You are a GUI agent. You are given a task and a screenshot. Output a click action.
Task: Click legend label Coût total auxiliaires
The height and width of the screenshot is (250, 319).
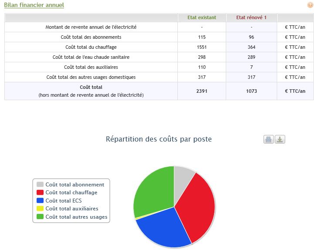[72, 209]
